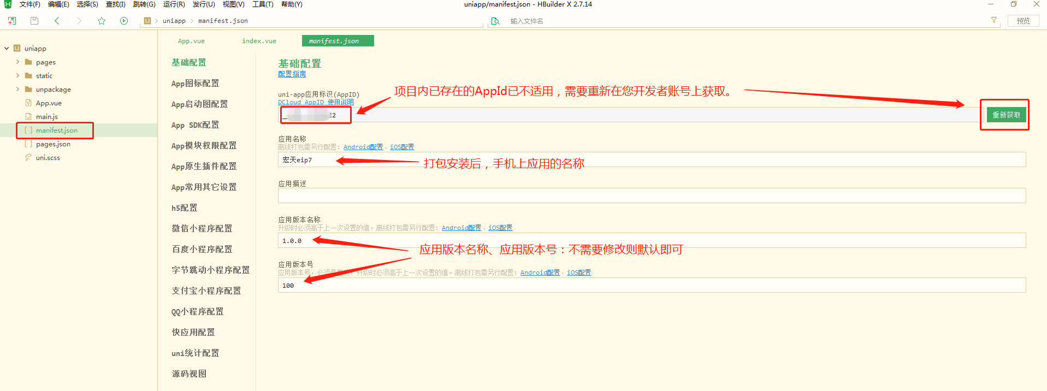Collapse the uniapp project root
The width and height of the screenshot is (1047, 391).
[7, 48]
